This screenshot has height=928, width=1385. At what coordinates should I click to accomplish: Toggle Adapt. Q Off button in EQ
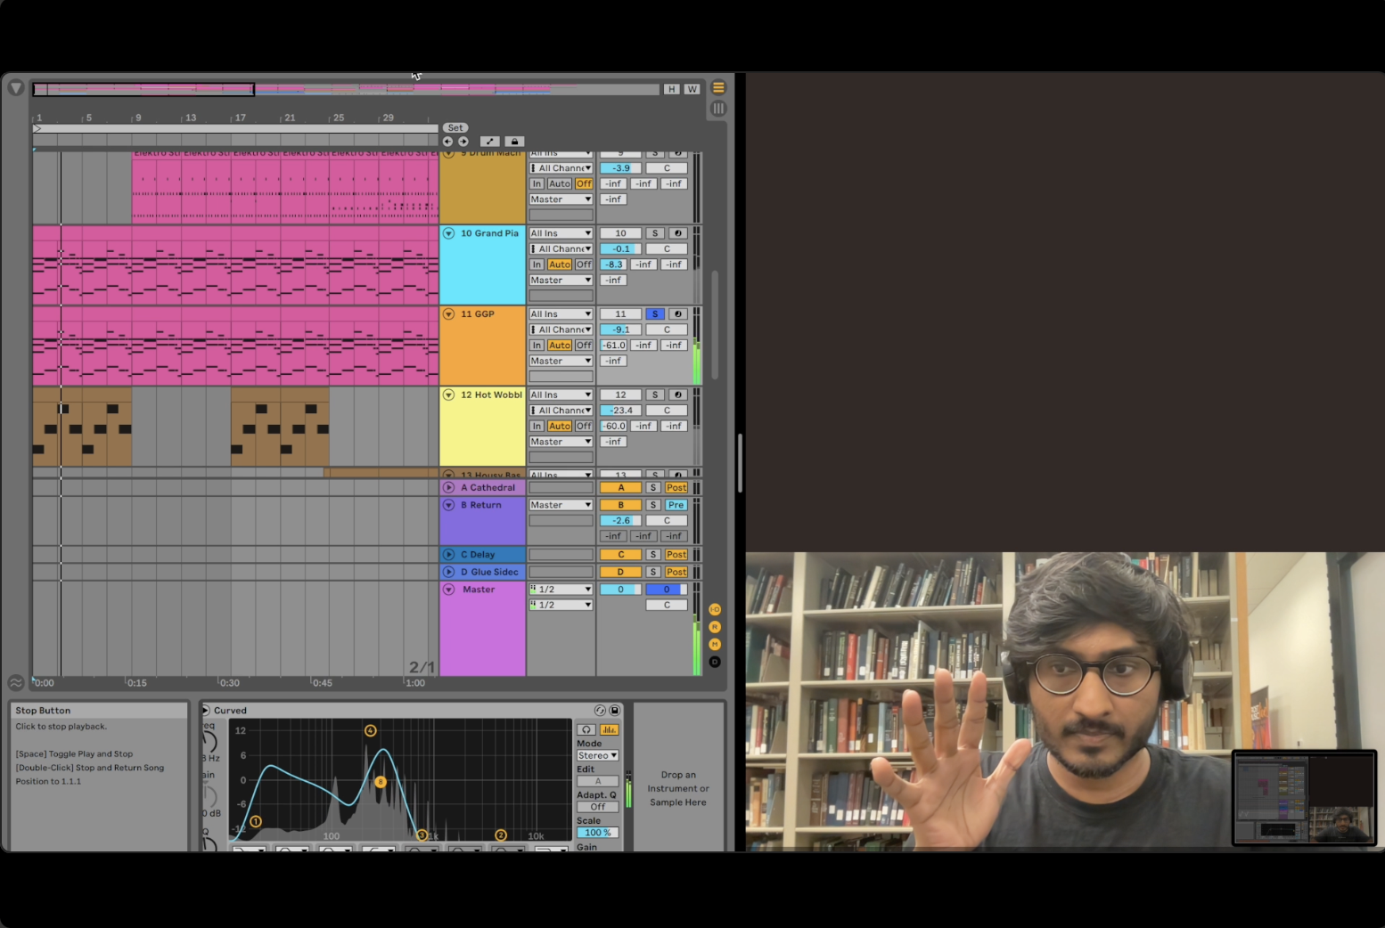pos(598,807)
